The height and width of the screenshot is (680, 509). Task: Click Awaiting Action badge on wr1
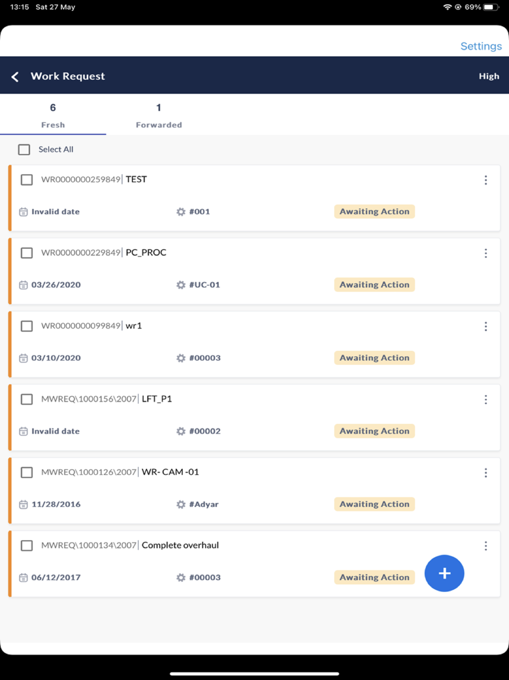pos(375,358)
